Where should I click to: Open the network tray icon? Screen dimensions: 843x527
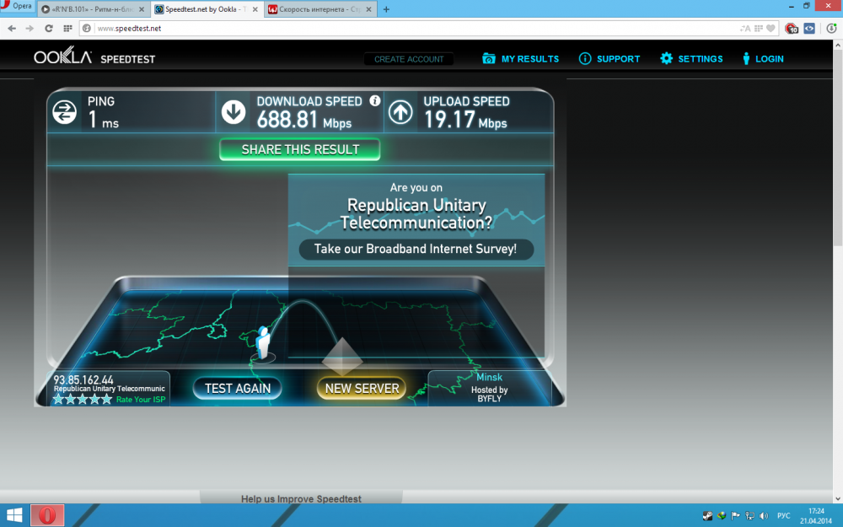point(749,516)
